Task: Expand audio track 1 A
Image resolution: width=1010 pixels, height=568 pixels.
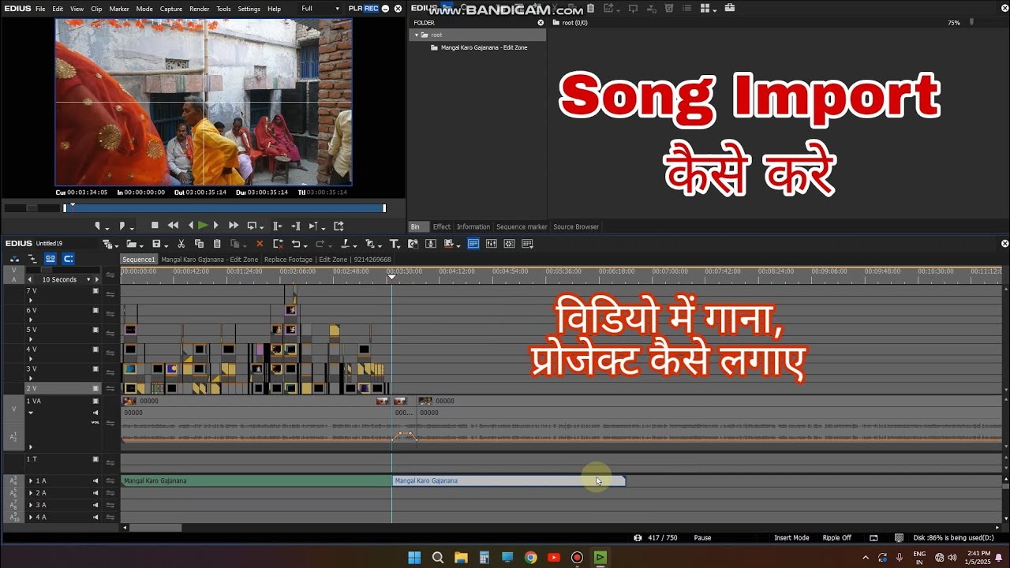Action: (31, 480)
